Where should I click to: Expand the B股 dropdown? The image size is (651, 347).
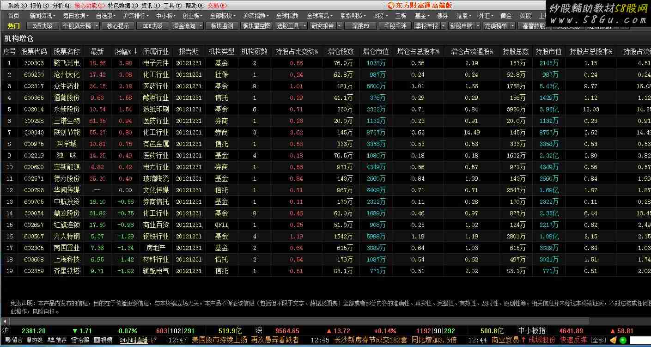381,16
